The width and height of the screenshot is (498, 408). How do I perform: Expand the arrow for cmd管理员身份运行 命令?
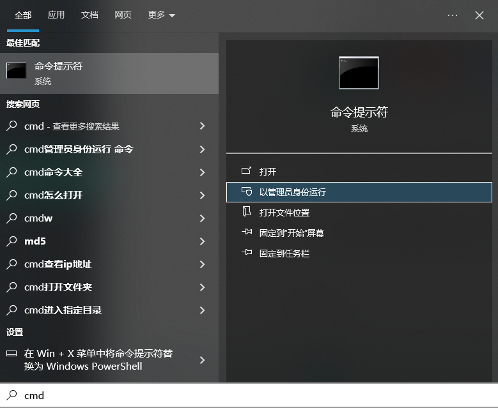click(x=202, y=149)
